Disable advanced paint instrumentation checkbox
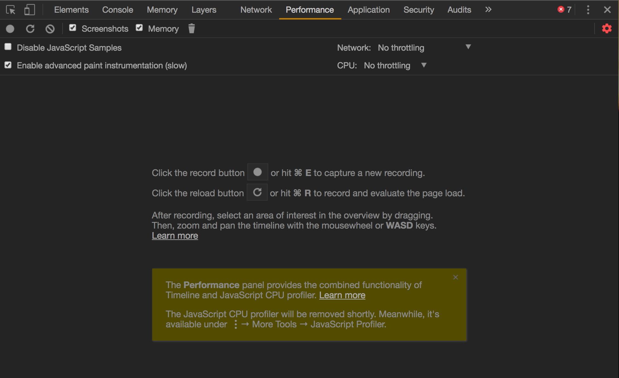619x378 pixels. click(8, 65)
